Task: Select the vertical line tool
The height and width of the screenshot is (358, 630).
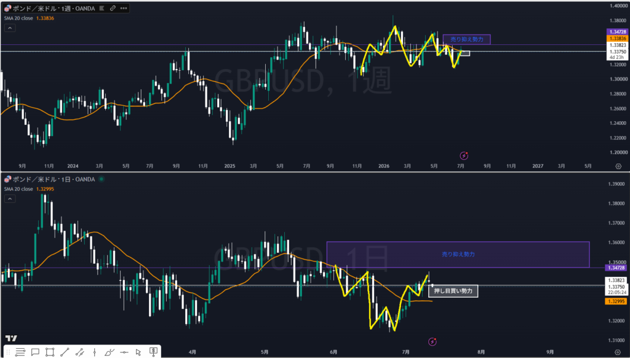Action: (94, 352)
